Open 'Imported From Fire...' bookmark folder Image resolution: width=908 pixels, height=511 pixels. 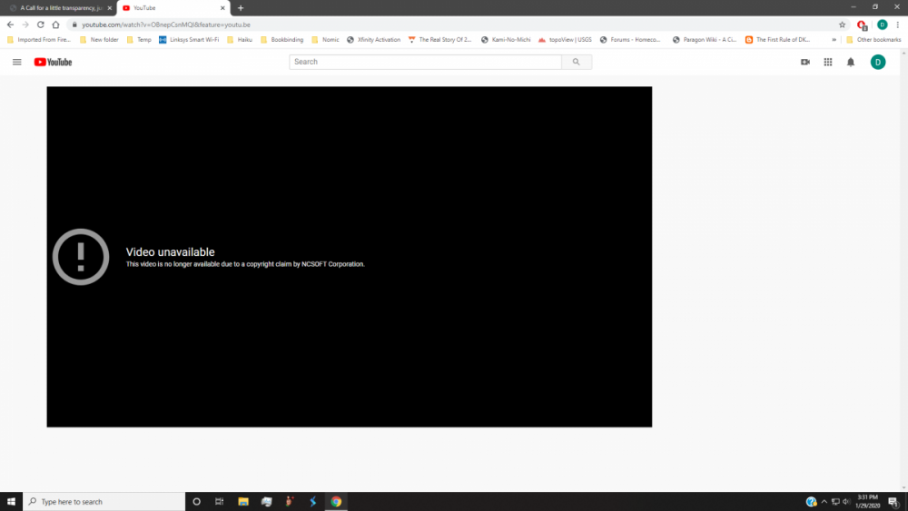39,40
